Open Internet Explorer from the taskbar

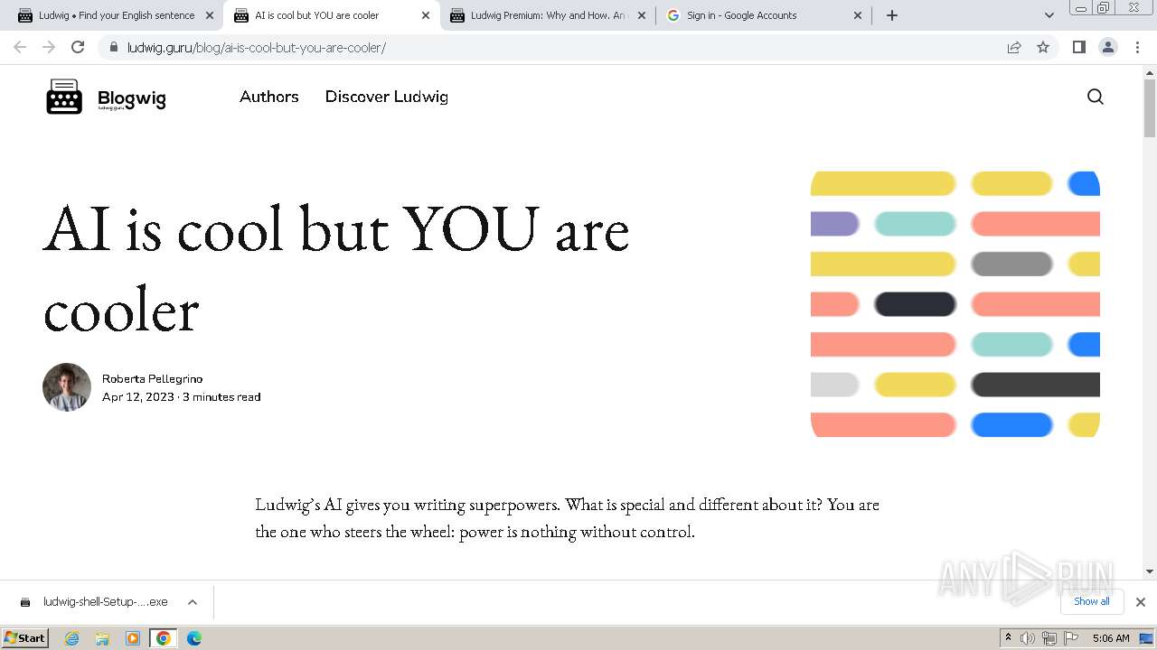[x=72, y=638]
